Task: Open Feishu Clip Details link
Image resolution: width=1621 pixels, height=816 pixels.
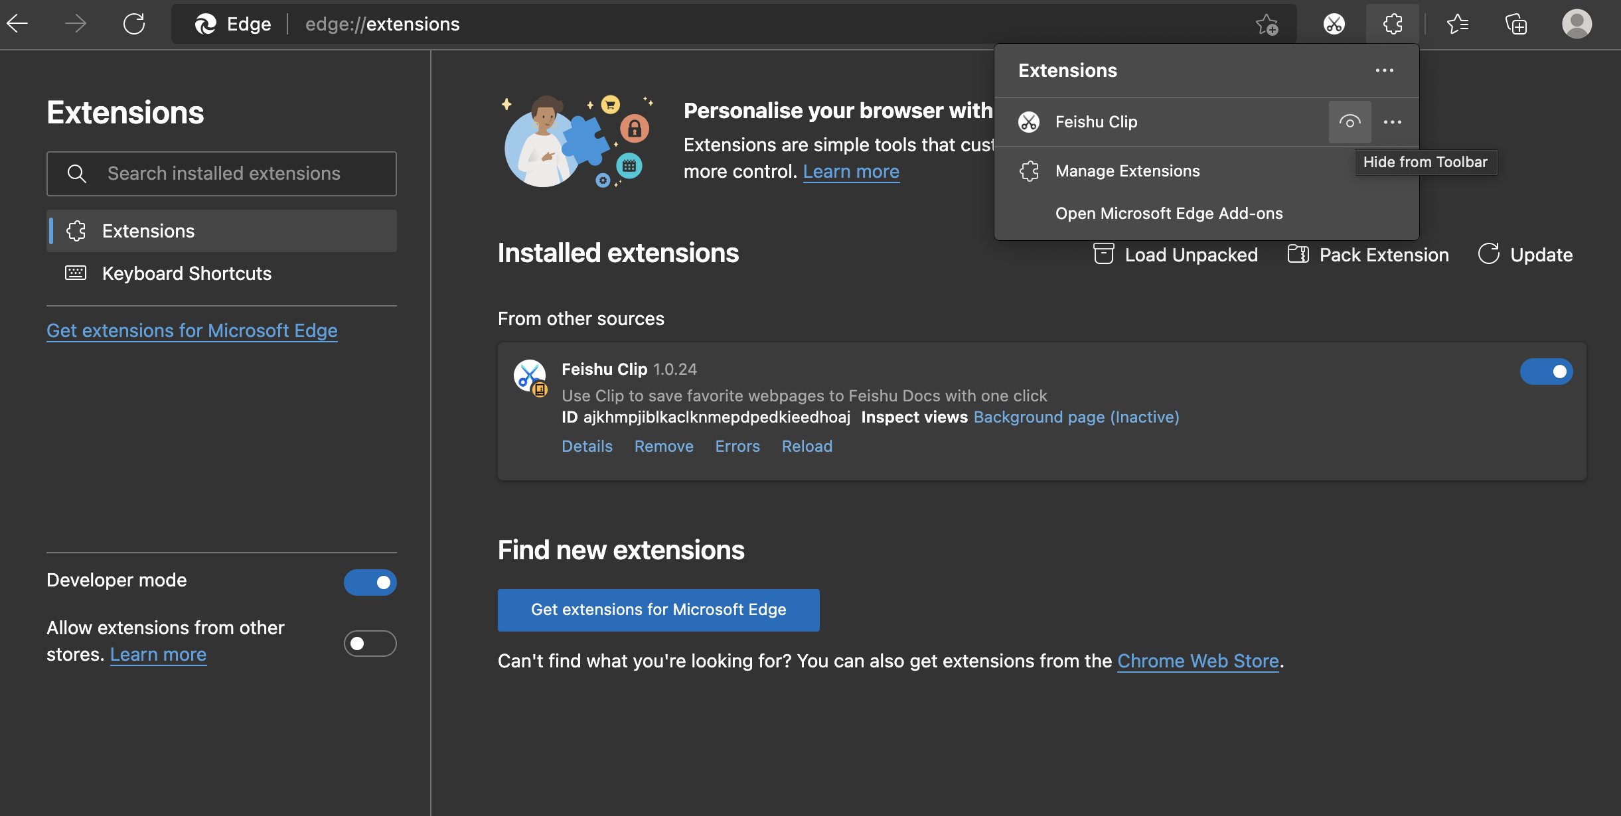Action: [x=587, y=446]
